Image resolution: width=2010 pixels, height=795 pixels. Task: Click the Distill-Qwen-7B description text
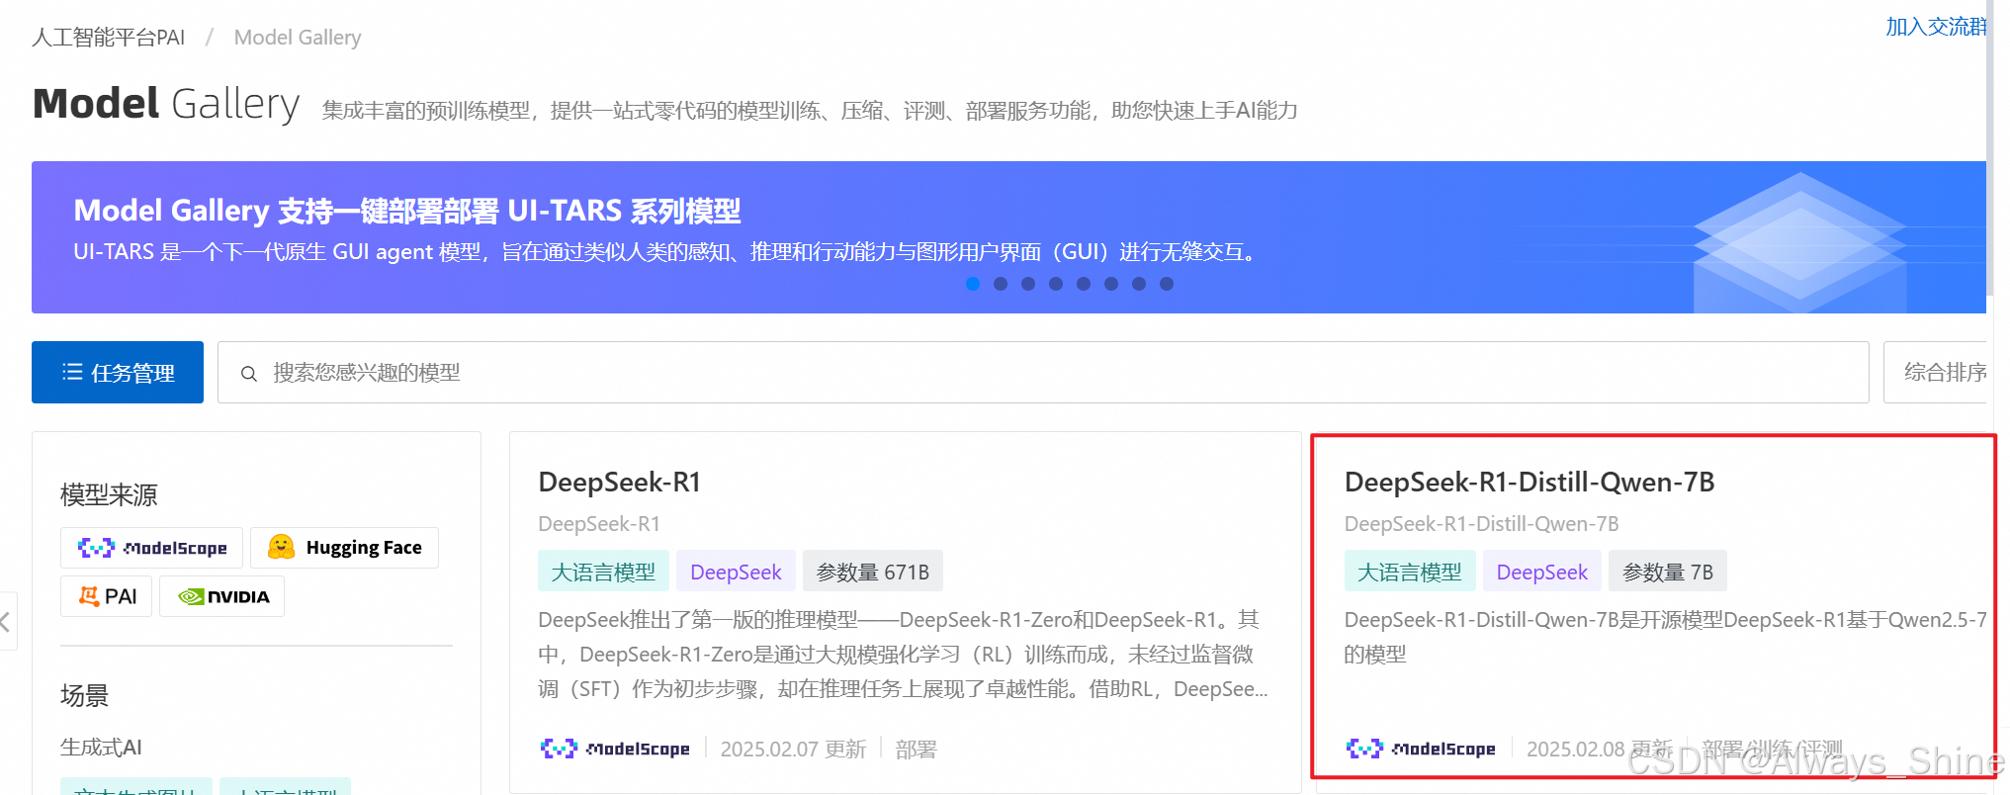point(1665,637)
